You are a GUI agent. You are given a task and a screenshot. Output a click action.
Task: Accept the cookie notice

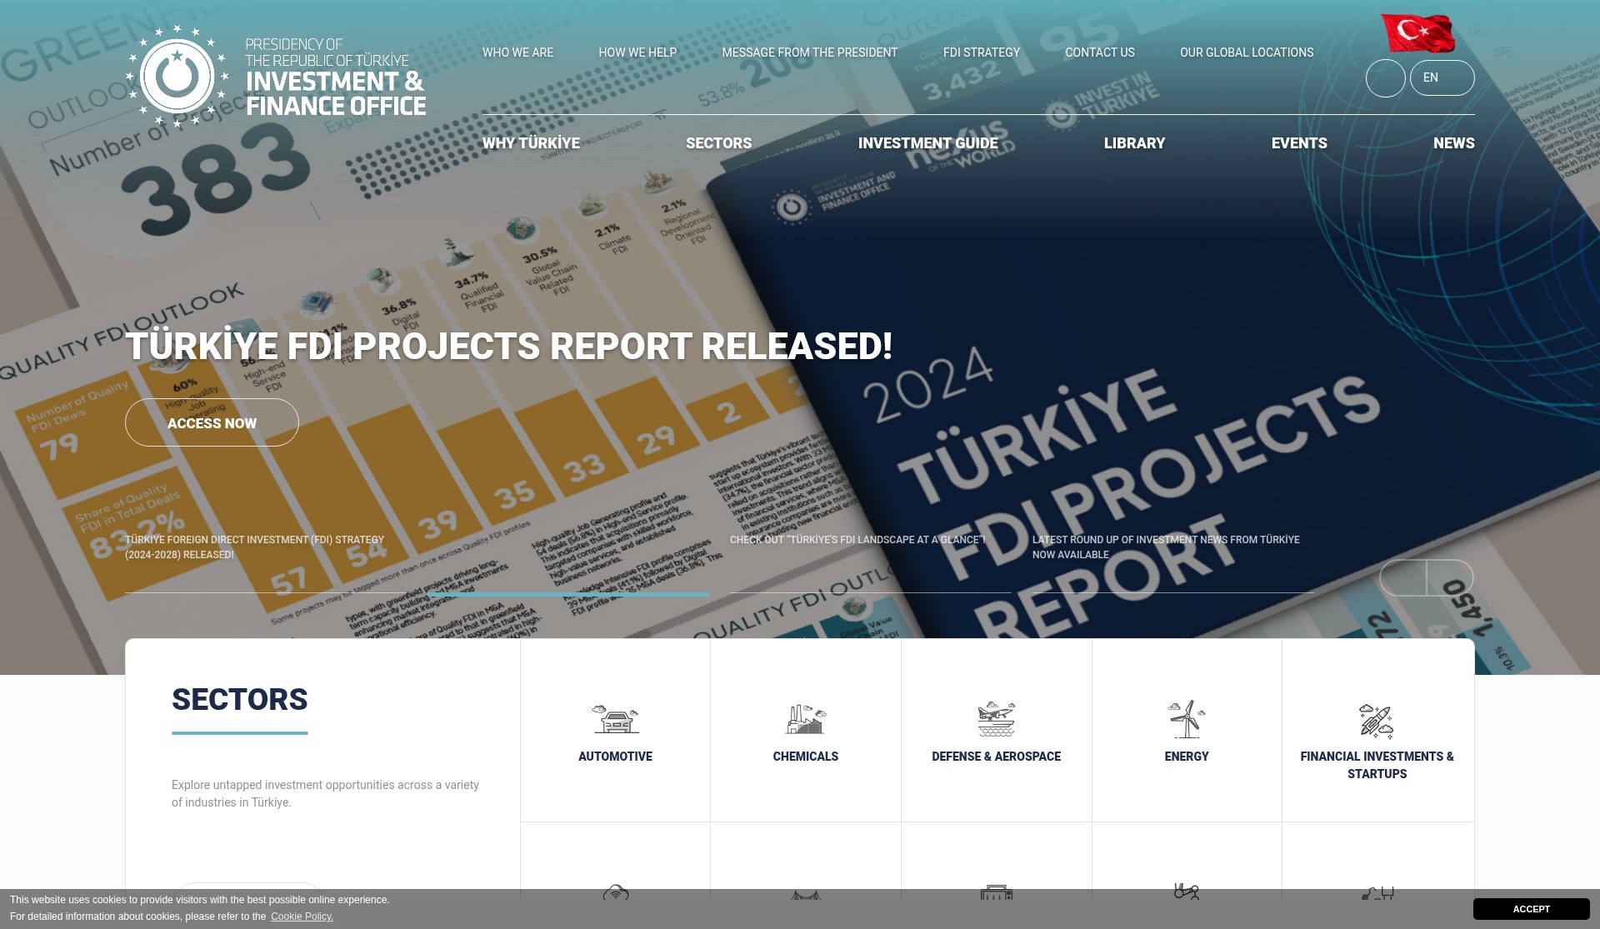point(1531,909)
